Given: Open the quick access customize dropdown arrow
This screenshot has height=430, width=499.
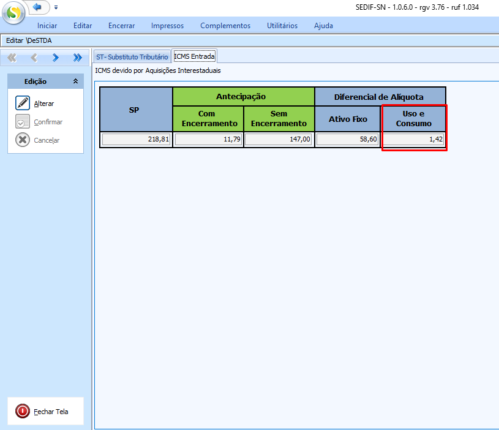Looking at the screenshot, I should 56,7.
